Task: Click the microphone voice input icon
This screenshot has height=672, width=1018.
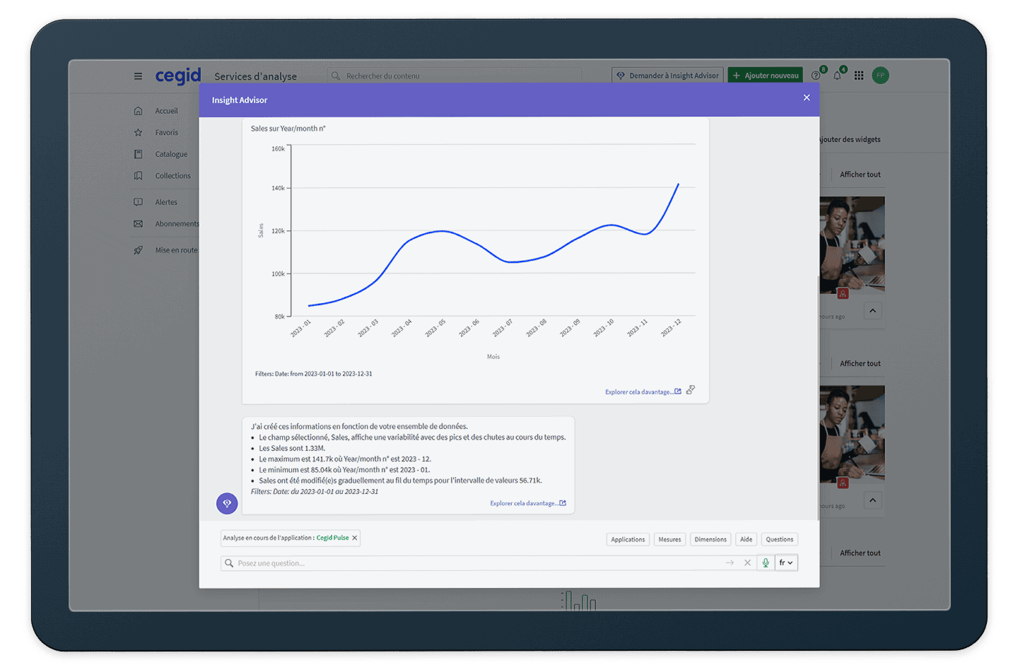Action: click(x=765, y=563)
